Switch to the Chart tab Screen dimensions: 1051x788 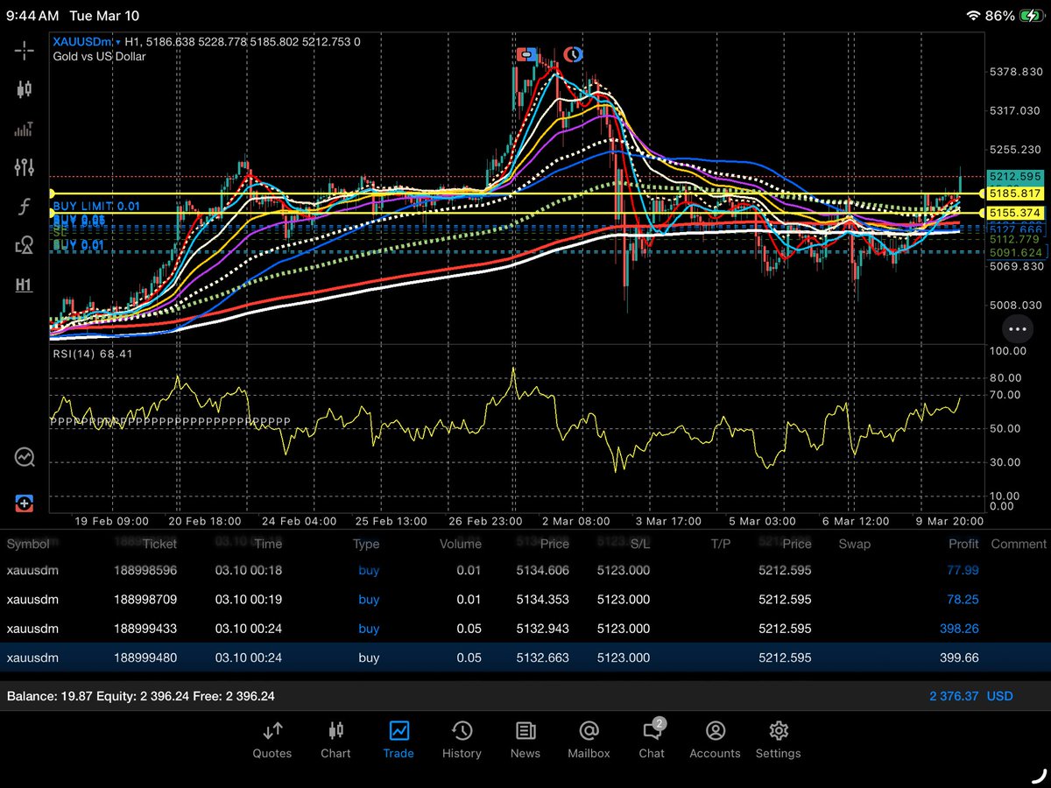click(x=335, y=740)
